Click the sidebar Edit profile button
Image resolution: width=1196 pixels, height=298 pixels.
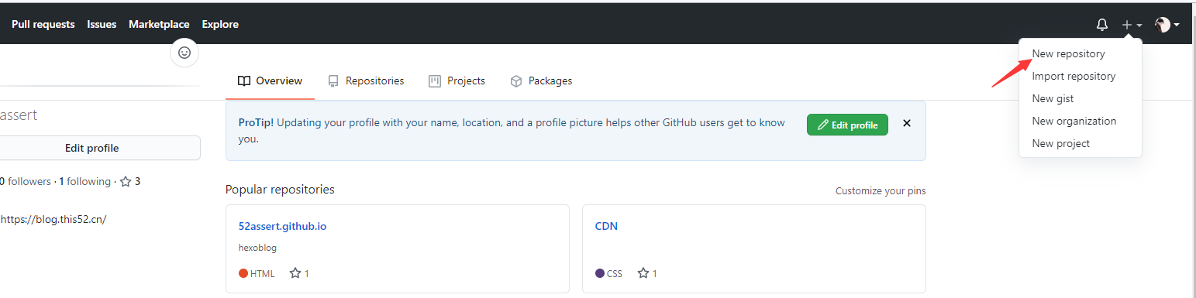[x=91, y=148]
